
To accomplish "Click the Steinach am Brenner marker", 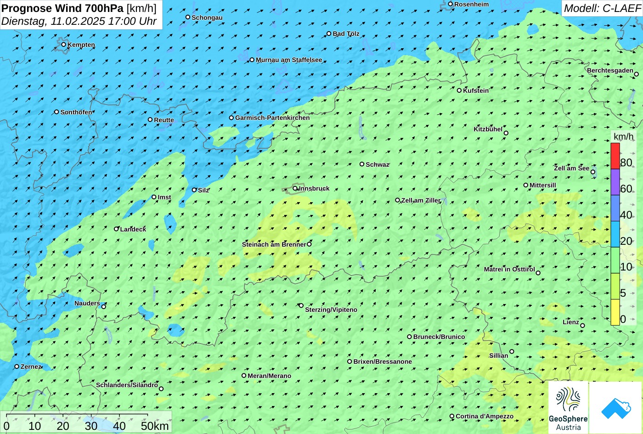I will 309,244.
